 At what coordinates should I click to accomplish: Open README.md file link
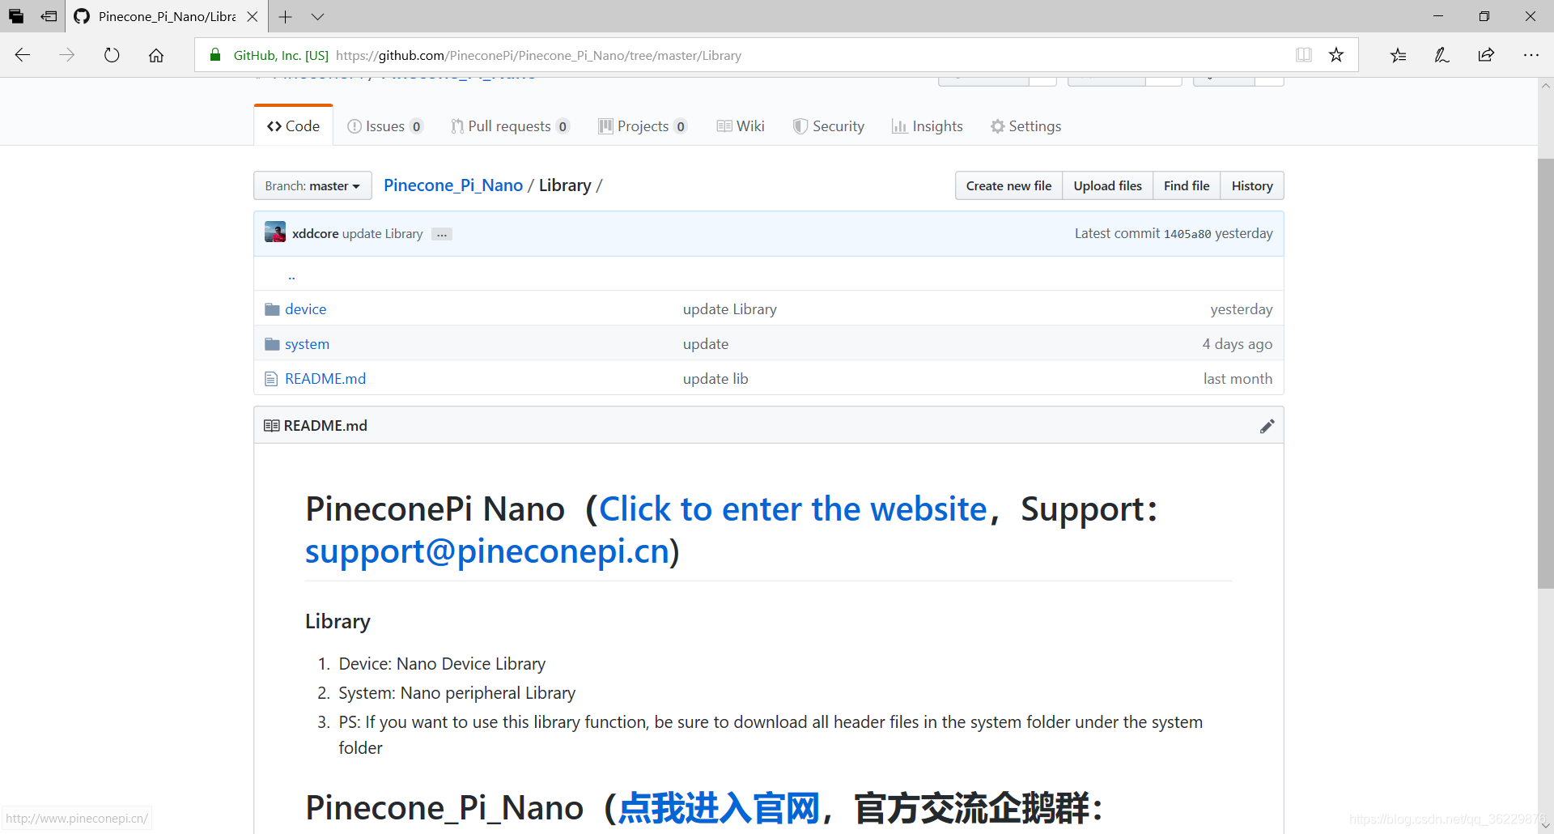[325, 379]
